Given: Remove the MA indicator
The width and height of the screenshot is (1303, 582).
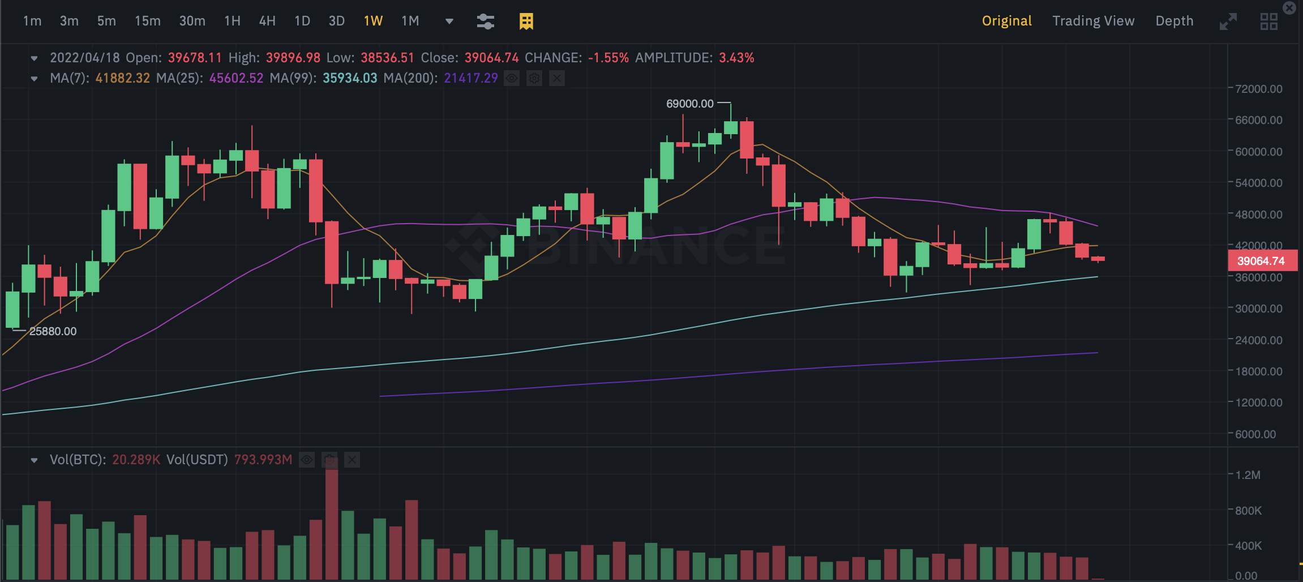Looking at the screenshot, I should pyautogui.click(x=557, y=78).
